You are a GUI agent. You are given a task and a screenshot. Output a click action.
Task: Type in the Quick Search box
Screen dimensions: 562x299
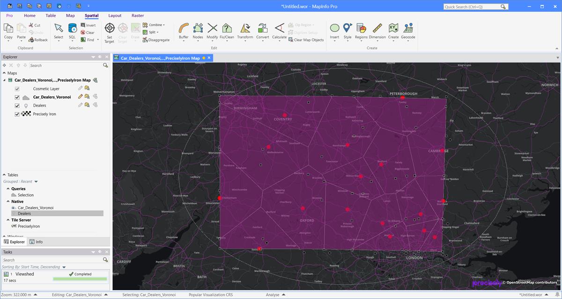click(473, 6)
